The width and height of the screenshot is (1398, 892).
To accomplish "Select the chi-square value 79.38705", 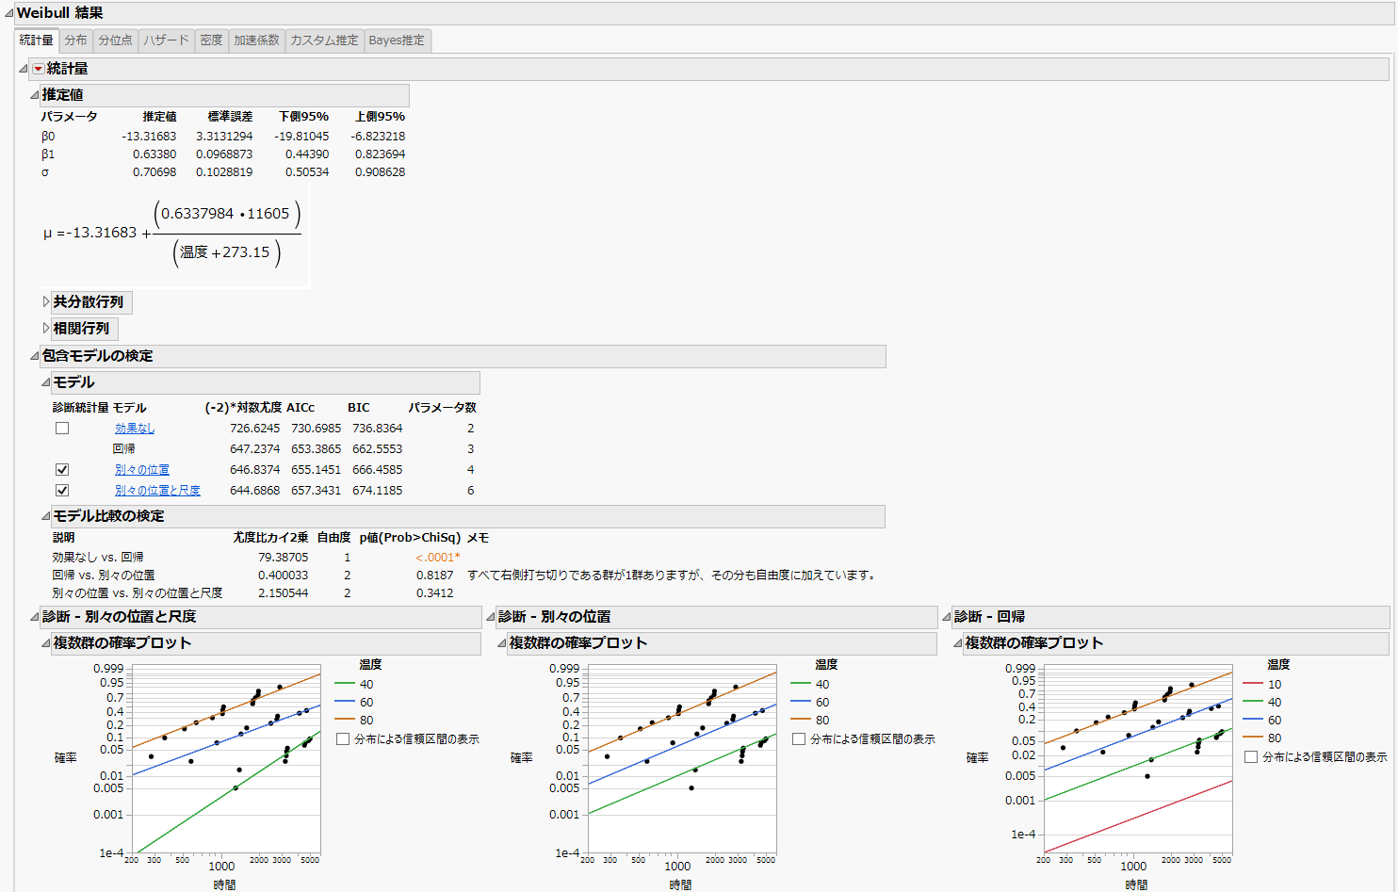I will 283,558.
